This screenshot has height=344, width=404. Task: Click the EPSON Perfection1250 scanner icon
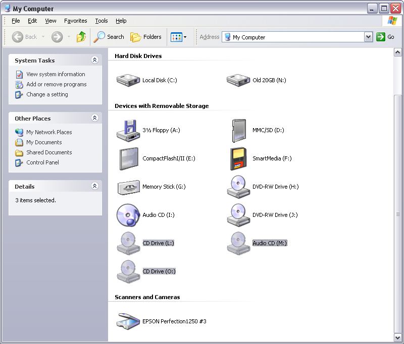pos(128,321)
